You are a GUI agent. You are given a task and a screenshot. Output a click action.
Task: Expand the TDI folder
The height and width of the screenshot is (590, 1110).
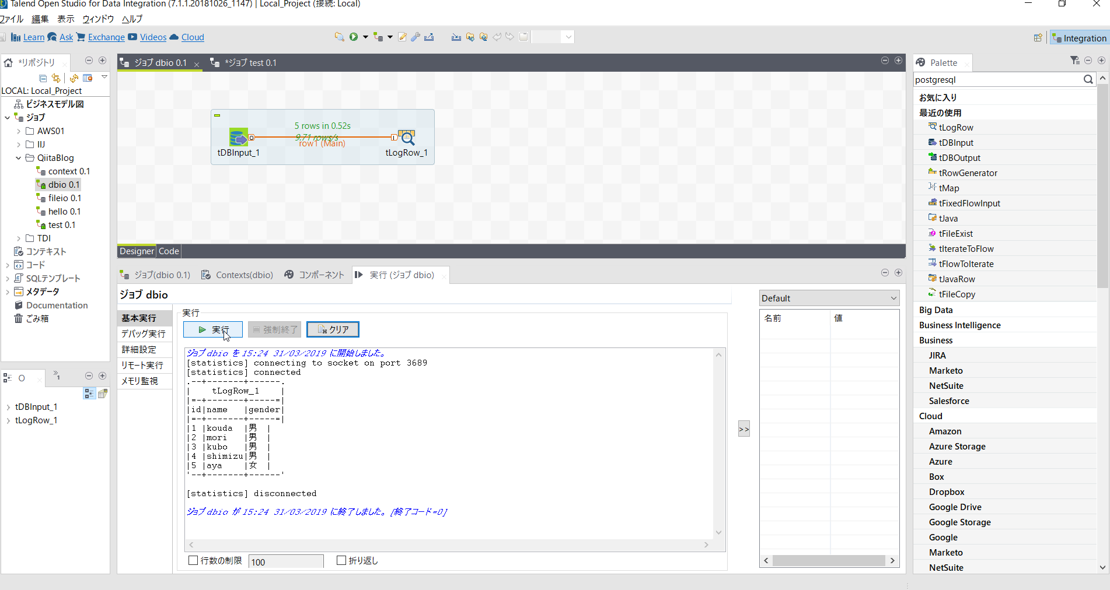(19, 238)
